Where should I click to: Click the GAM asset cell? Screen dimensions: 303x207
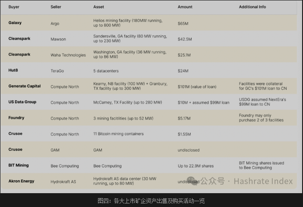pyautogui.click(x=98, y=150)
